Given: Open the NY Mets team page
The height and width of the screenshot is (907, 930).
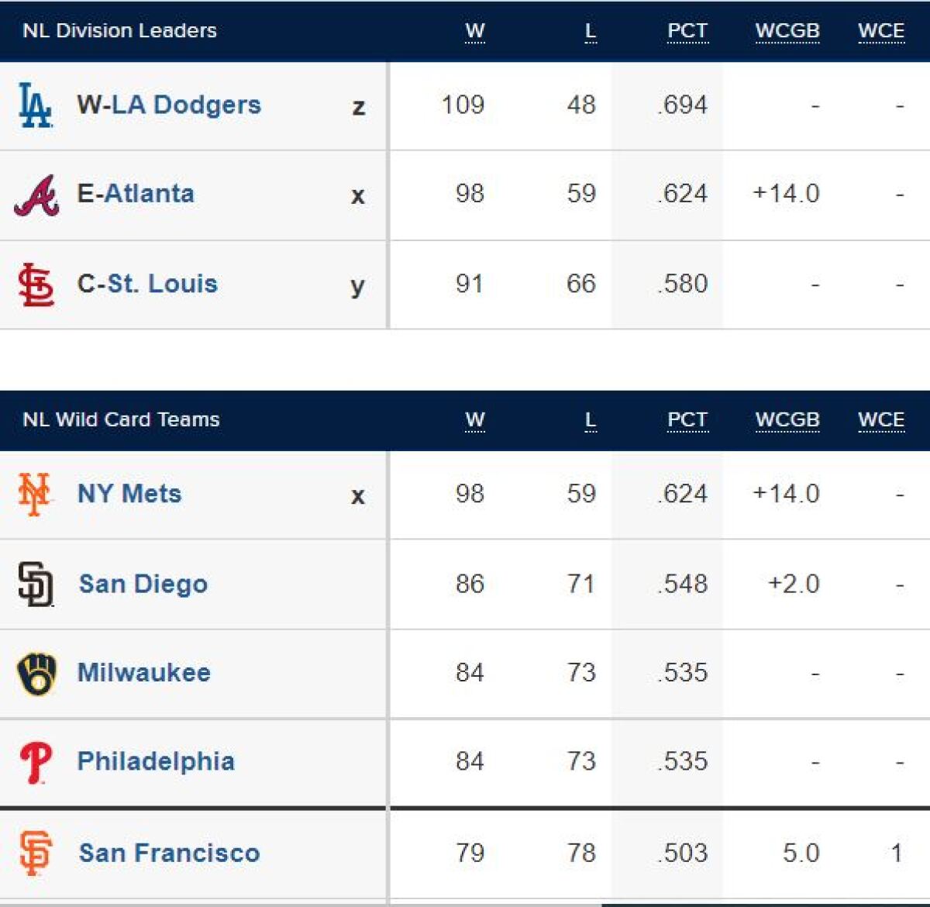Looking at the screenshot, I should pos(129,494).
